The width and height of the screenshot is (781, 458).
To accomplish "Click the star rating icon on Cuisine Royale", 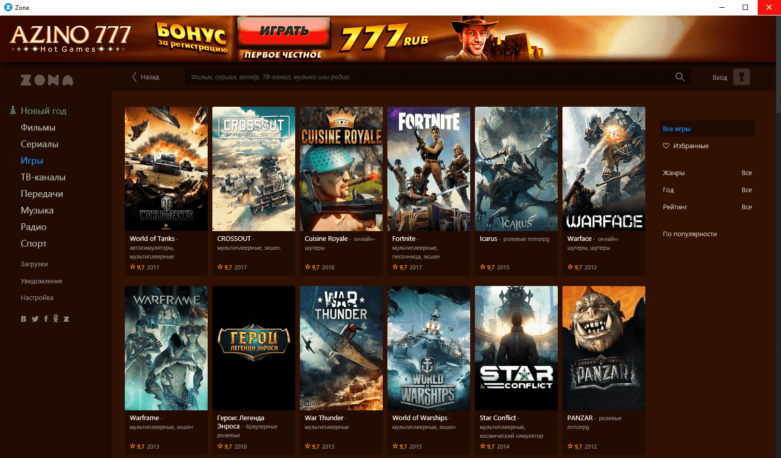I will pos(308,267).
